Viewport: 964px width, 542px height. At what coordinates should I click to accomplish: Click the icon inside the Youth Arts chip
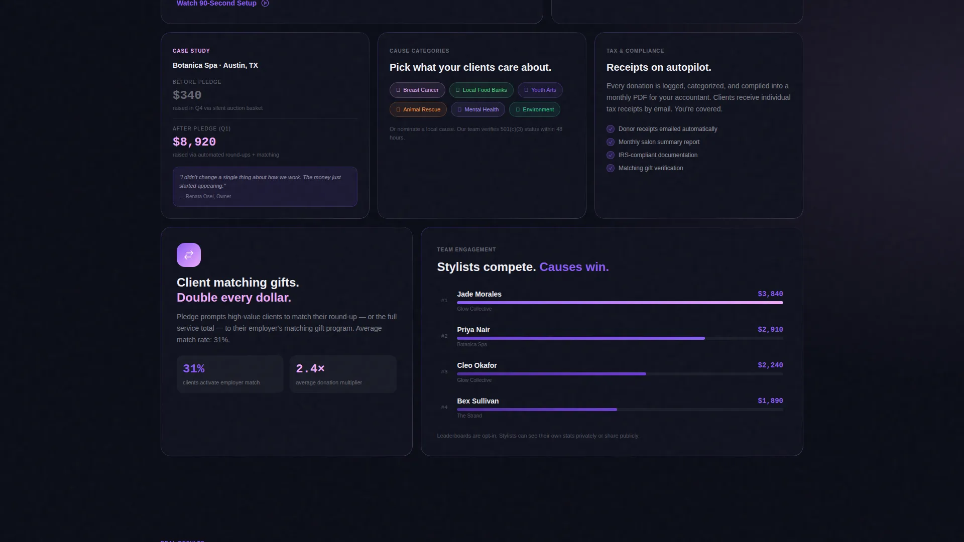[x=526, y=90]
